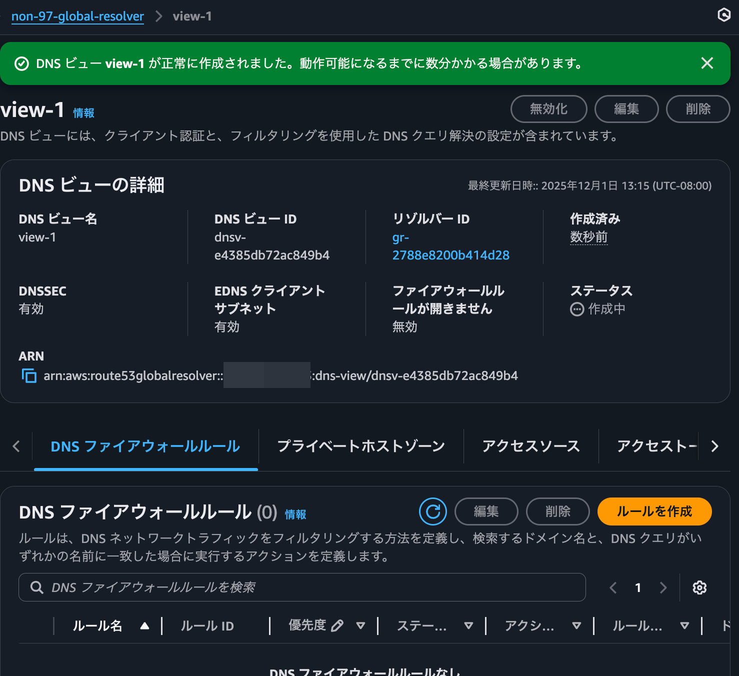
Task: Click the view-1 breadcrumb item
Action: point(192,16)
